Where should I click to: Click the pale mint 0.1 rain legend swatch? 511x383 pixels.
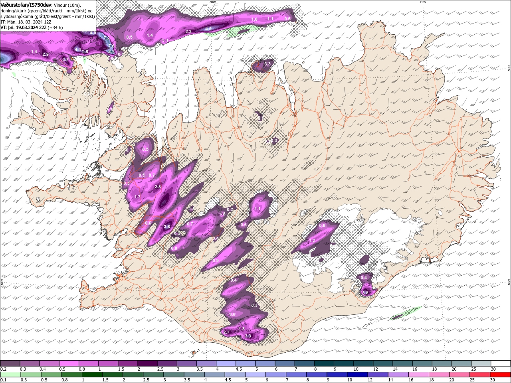pos(10,375)
